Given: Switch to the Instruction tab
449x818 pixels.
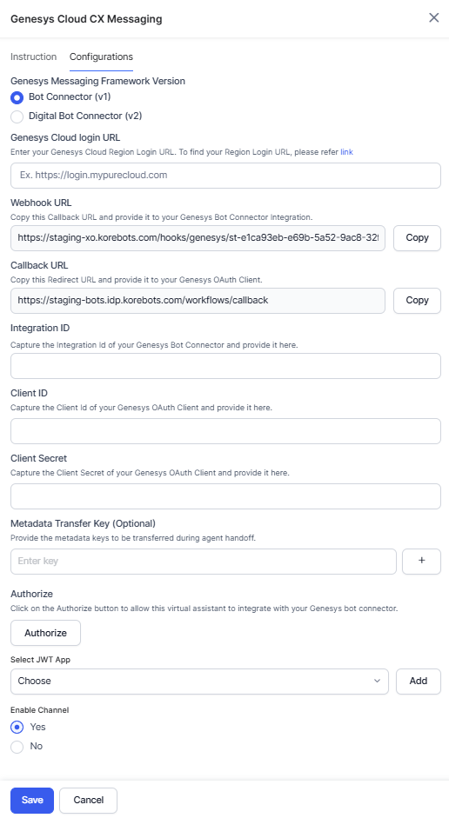Looking at the screenshot, I should pyautogui.click(x=33, y=57).
